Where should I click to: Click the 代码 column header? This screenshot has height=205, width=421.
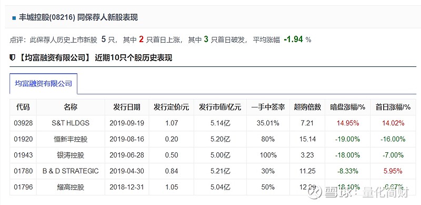pos(23,107)
